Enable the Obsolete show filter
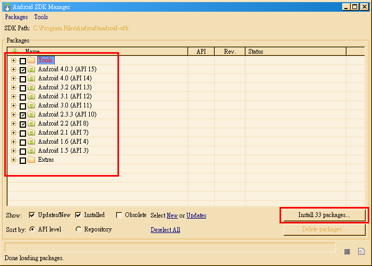The image size is (372, 266). tap(119, 215)
